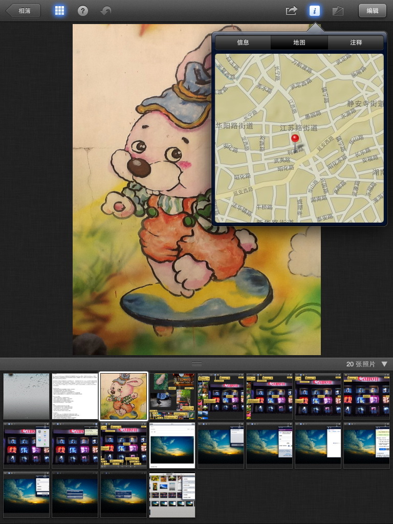Toggle the show original photo icon
The height and width of the screenshot is (524, 393).
[x=337, y=11]
